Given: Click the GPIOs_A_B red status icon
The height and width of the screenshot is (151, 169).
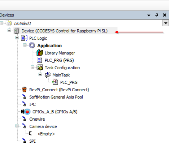Looking at the screenshot, I should pos(27,112).
